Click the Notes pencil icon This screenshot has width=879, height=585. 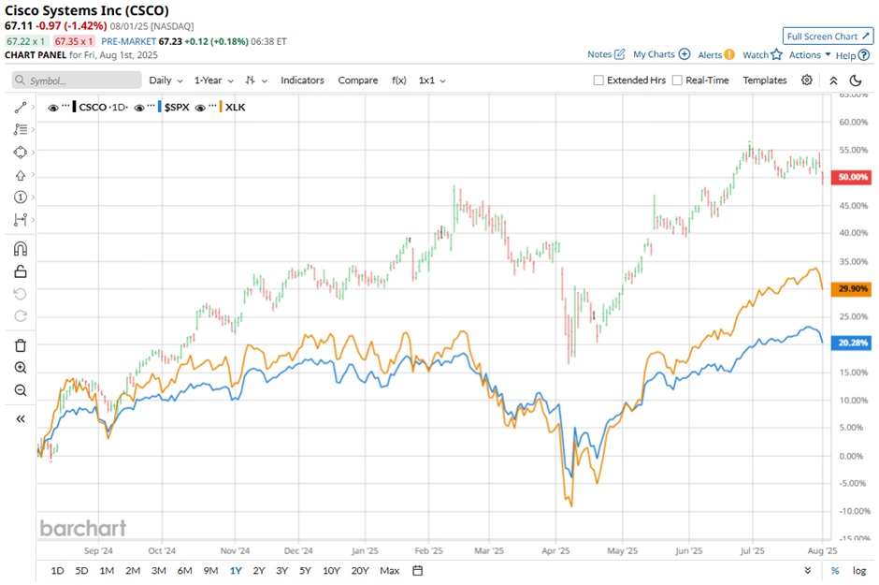pos(619,54)
